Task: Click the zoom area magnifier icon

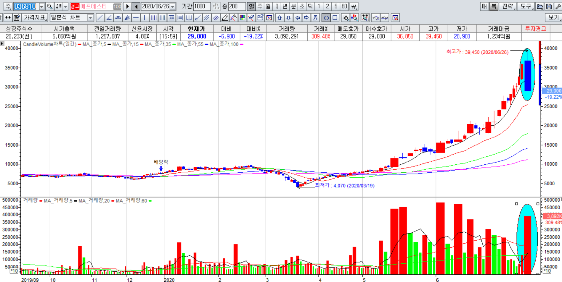Action: pyautogui.click(x=345, y=18)
